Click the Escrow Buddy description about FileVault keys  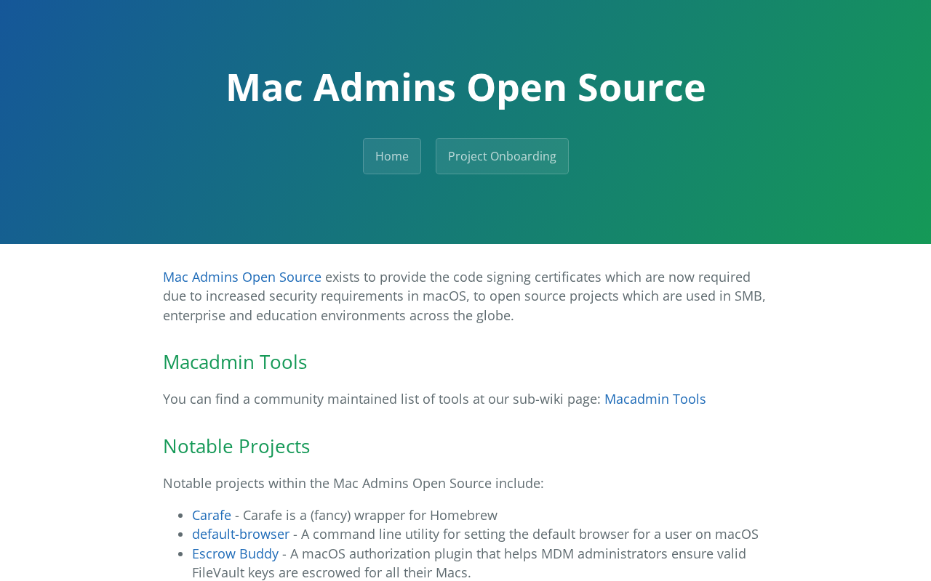point(469,563)
